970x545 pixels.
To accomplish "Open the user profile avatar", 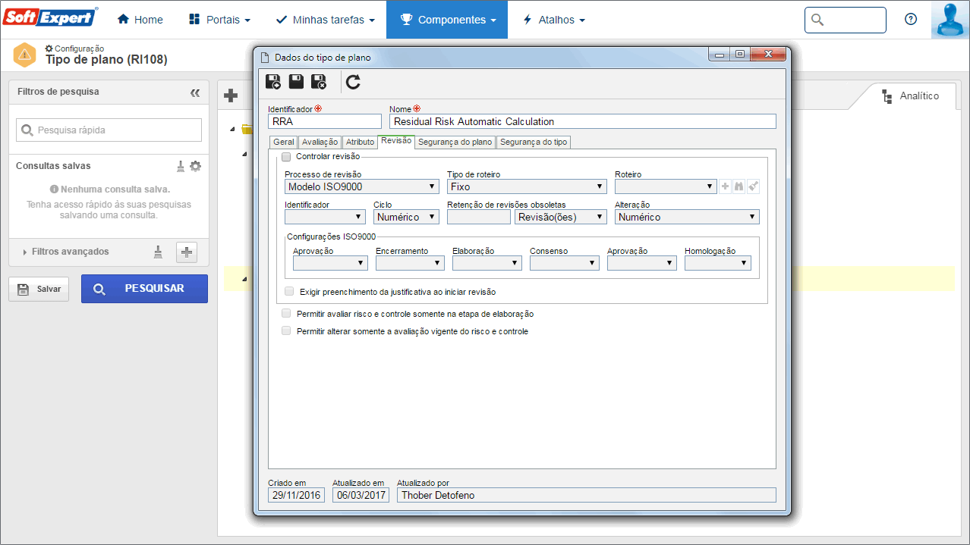I will [x=950, y=20].
